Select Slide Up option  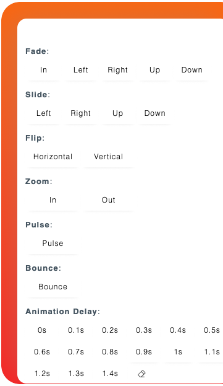[117, 113]
